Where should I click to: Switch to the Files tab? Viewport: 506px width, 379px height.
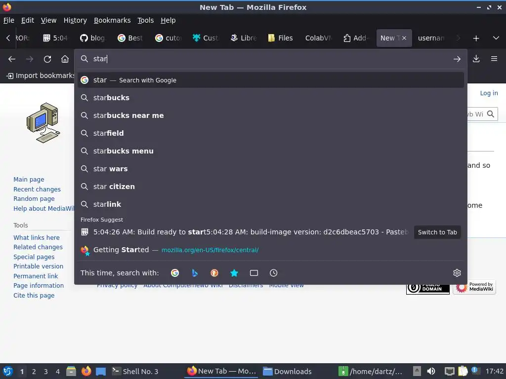coord(281,38)
